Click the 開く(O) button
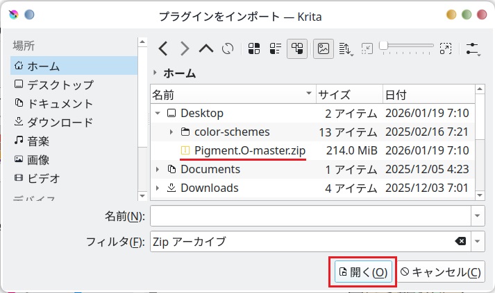This screenshot has width=495, height=293. (x=363, y=272)
